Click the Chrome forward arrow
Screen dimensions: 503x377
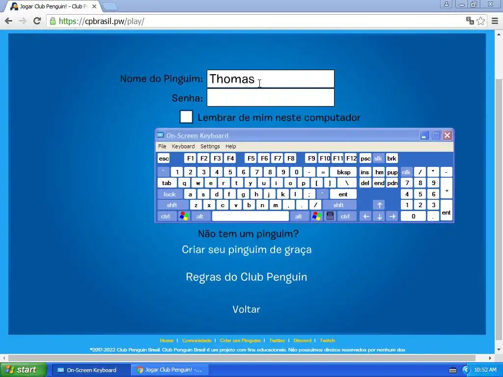pos(23,21)
